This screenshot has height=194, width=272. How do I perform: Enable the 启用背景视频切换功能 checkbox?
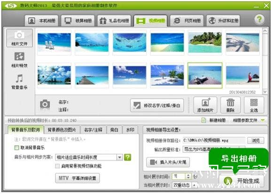point(57,166)
